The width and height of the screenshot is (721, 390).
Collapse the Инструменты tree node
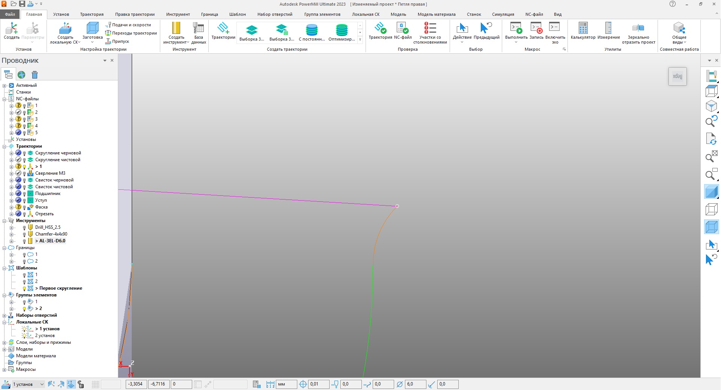5,221
